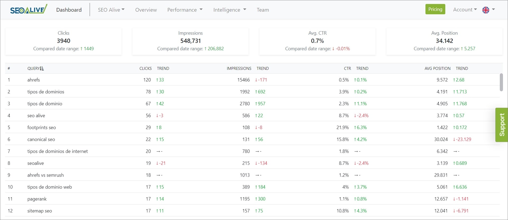Viewport: 508px width, 220px height.
Task: Open the Overview menu item
Action: [x=146, y=10]
